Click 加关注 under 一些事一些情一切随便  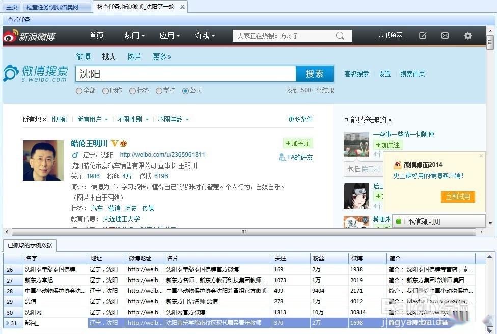pyautogui.click(x=388, y=145)
